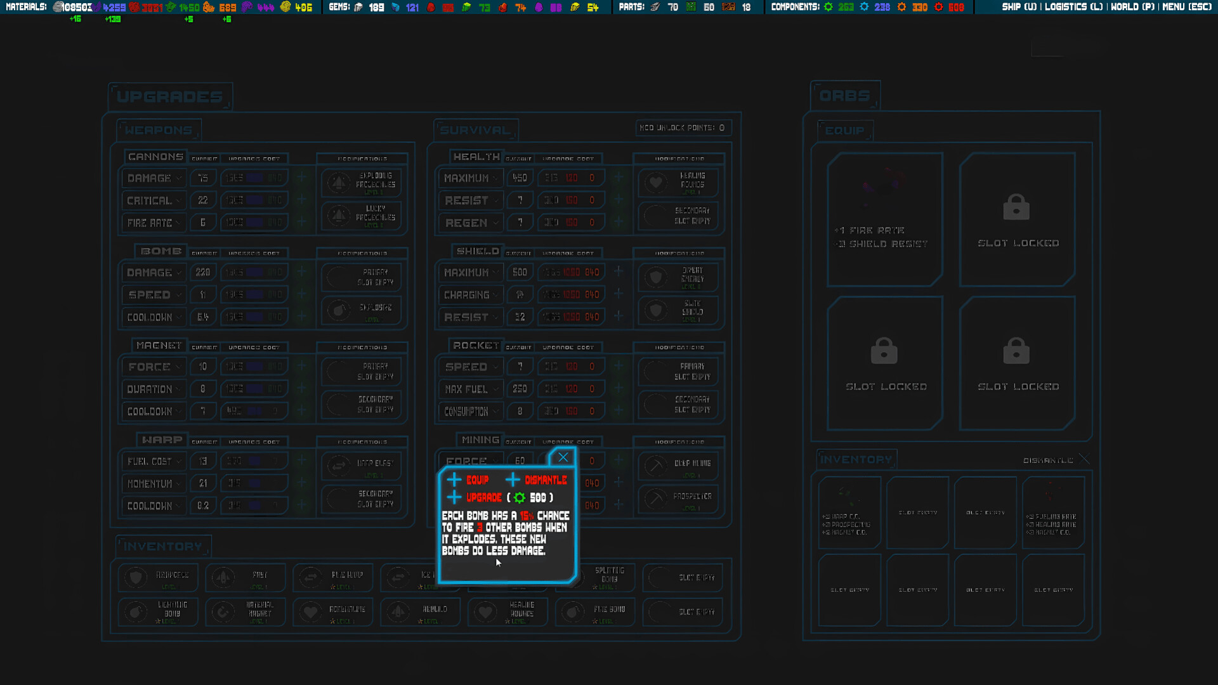
Task: Expand the Force dropdown under Magnet
Action: tap(153, 367)
